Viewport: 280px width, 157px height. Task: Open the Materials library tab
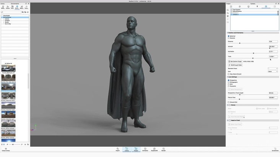3,7
